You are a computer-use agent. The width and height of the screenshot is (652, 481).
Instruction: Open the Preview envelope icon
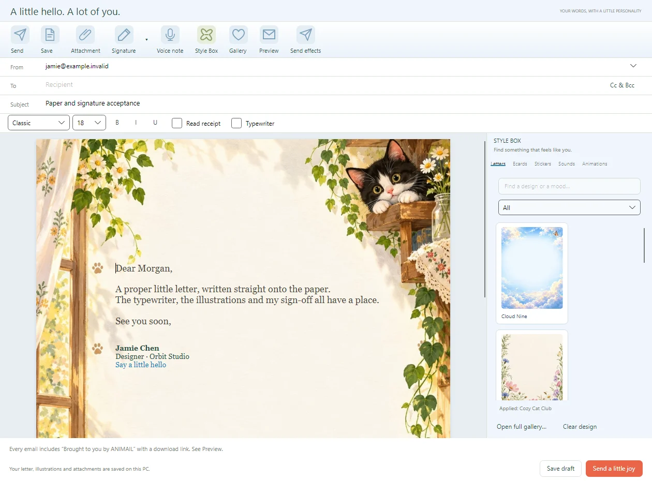tap(269, 35)
